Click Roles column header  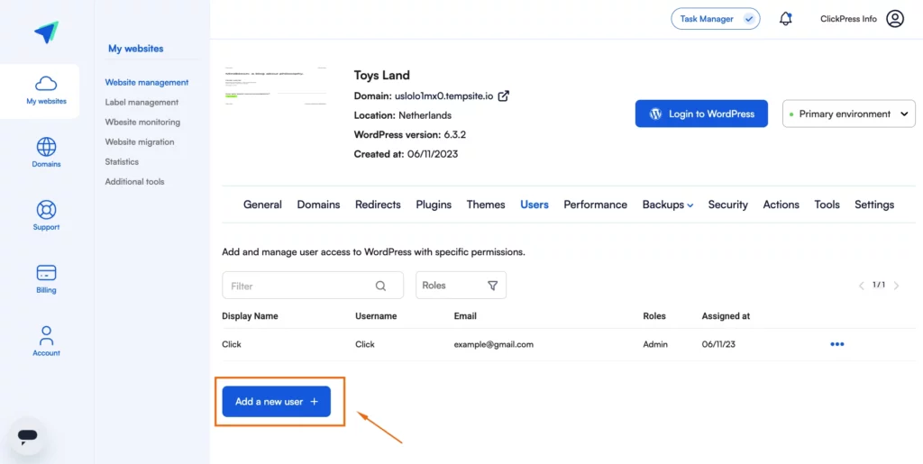(654, 316)
